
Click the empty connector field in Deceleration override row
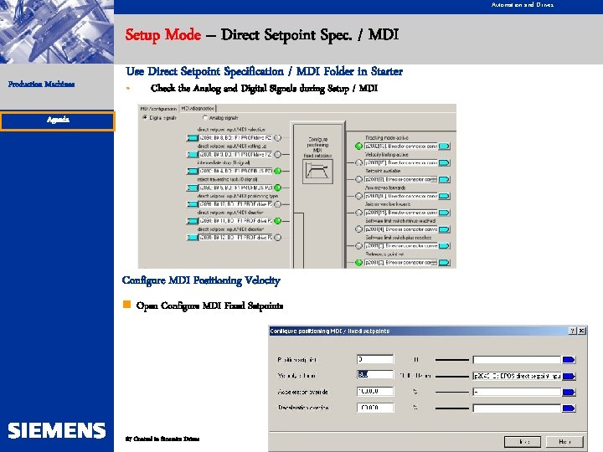(x=517, y=408)
